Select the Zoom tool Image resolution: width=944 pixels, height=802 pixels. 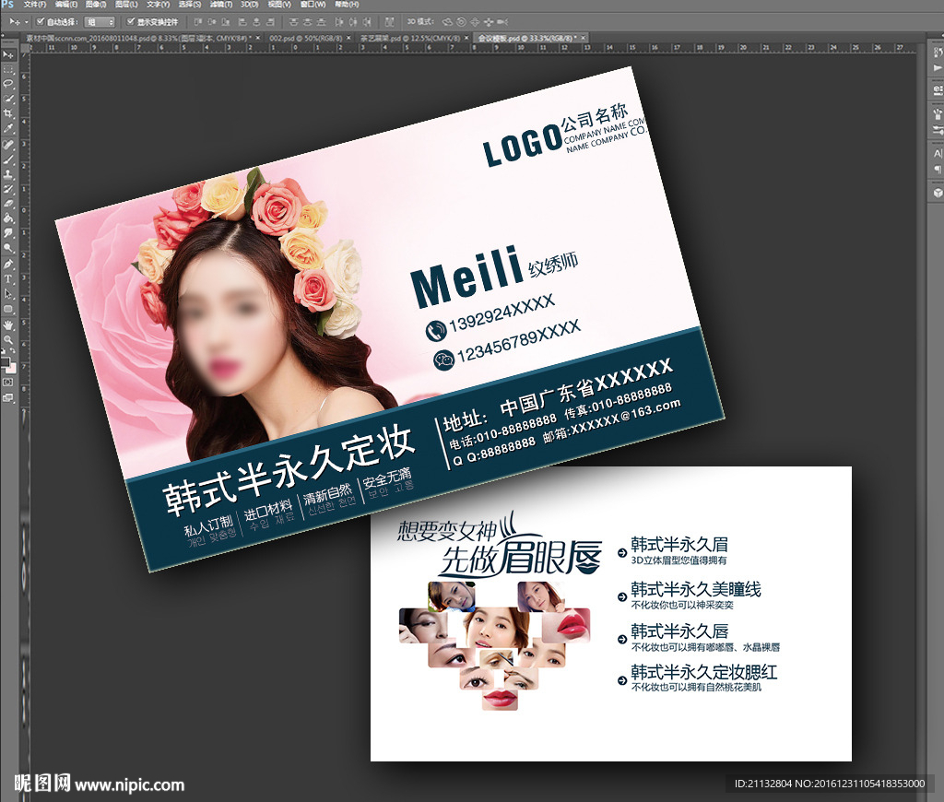point(7,339)
